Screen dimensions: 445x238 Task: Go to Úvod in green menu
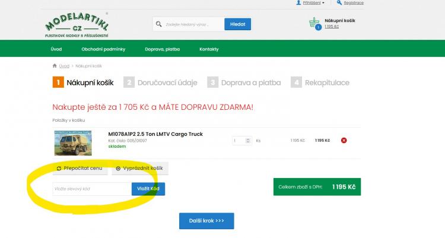click(56, 49)
